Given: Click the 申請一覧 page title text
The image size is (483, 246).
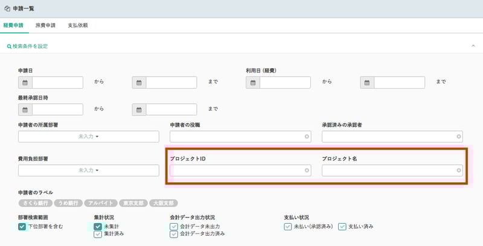Looking at the screenshot, I should point(24,9).
